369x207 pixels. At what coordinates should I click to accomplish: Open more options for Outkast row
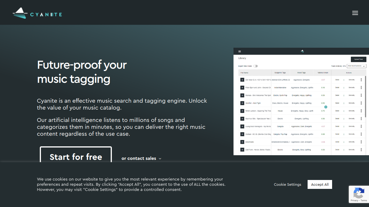coord(361,134)
